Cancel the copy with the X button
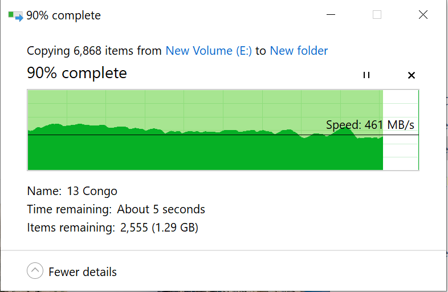This screenshot has height=292, width=448. point(412,75)
